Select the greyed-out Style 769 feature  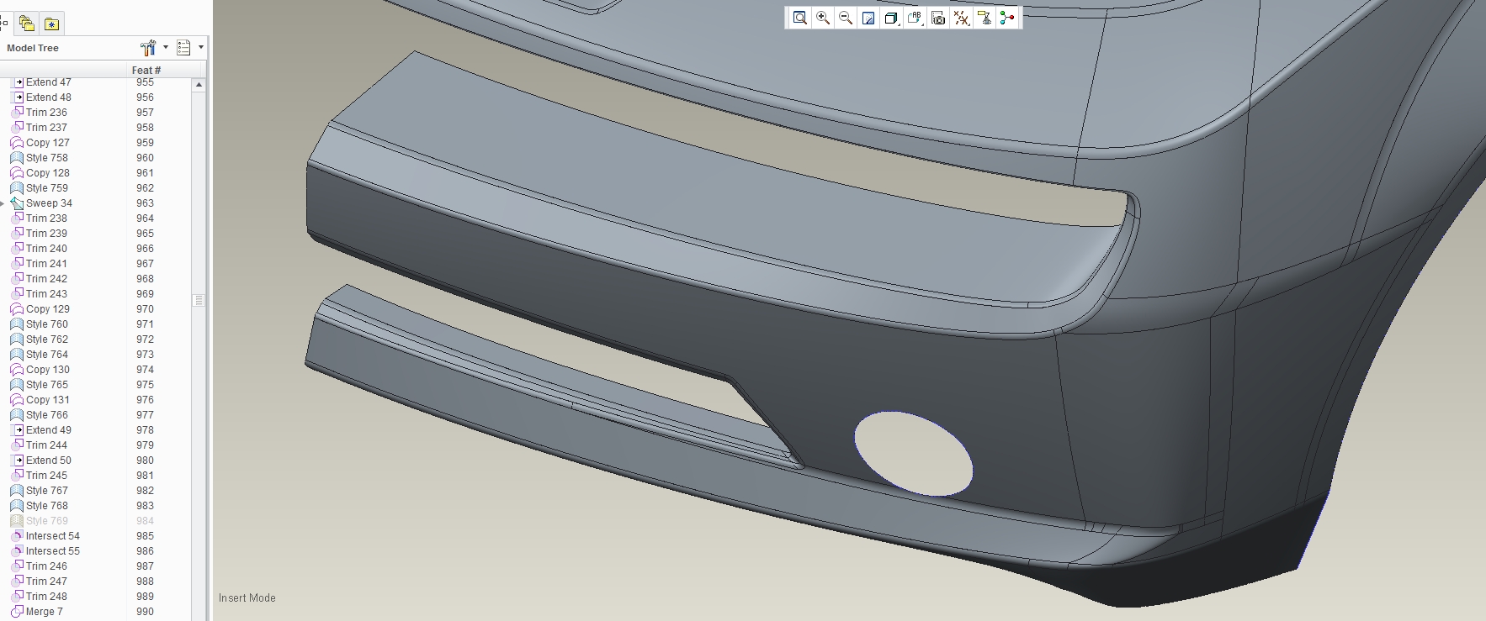pyautogui.click(x=47, y=521)
